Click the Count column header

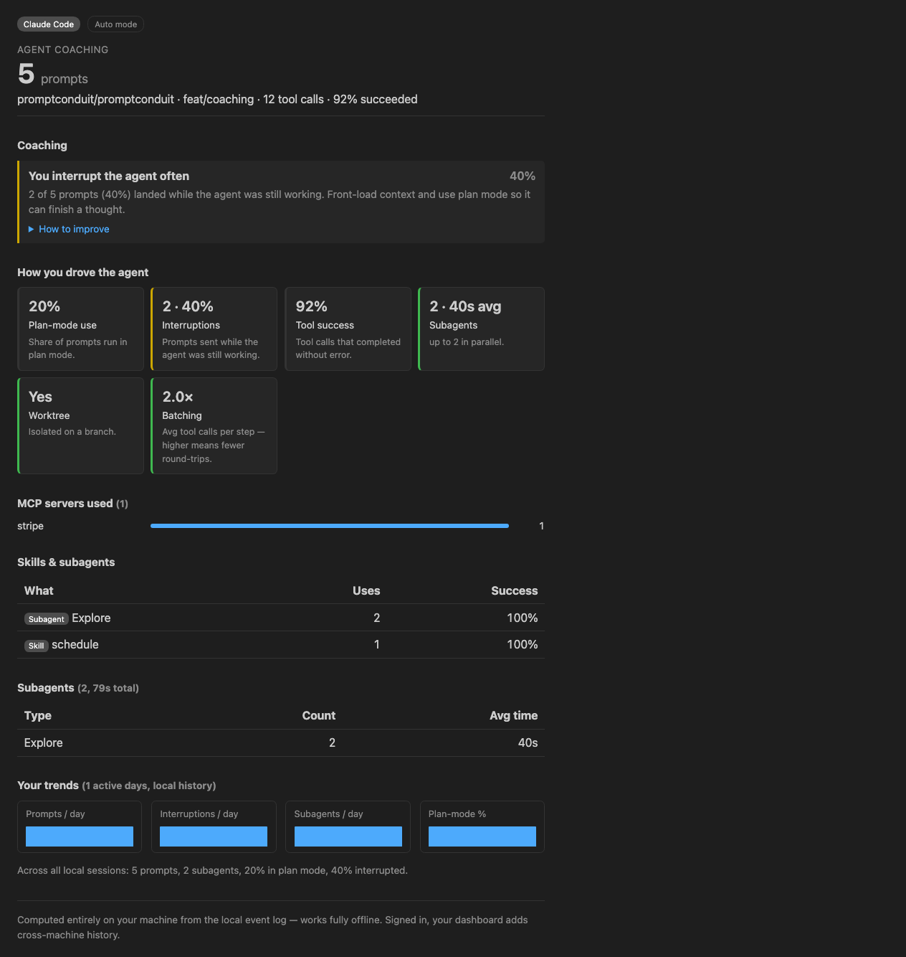click(x=319, y=715)
